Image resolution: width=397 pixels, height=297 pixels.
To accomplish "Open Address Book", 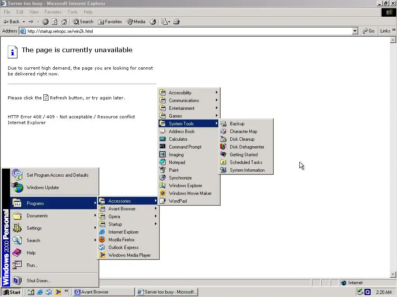I will [189, 131].
